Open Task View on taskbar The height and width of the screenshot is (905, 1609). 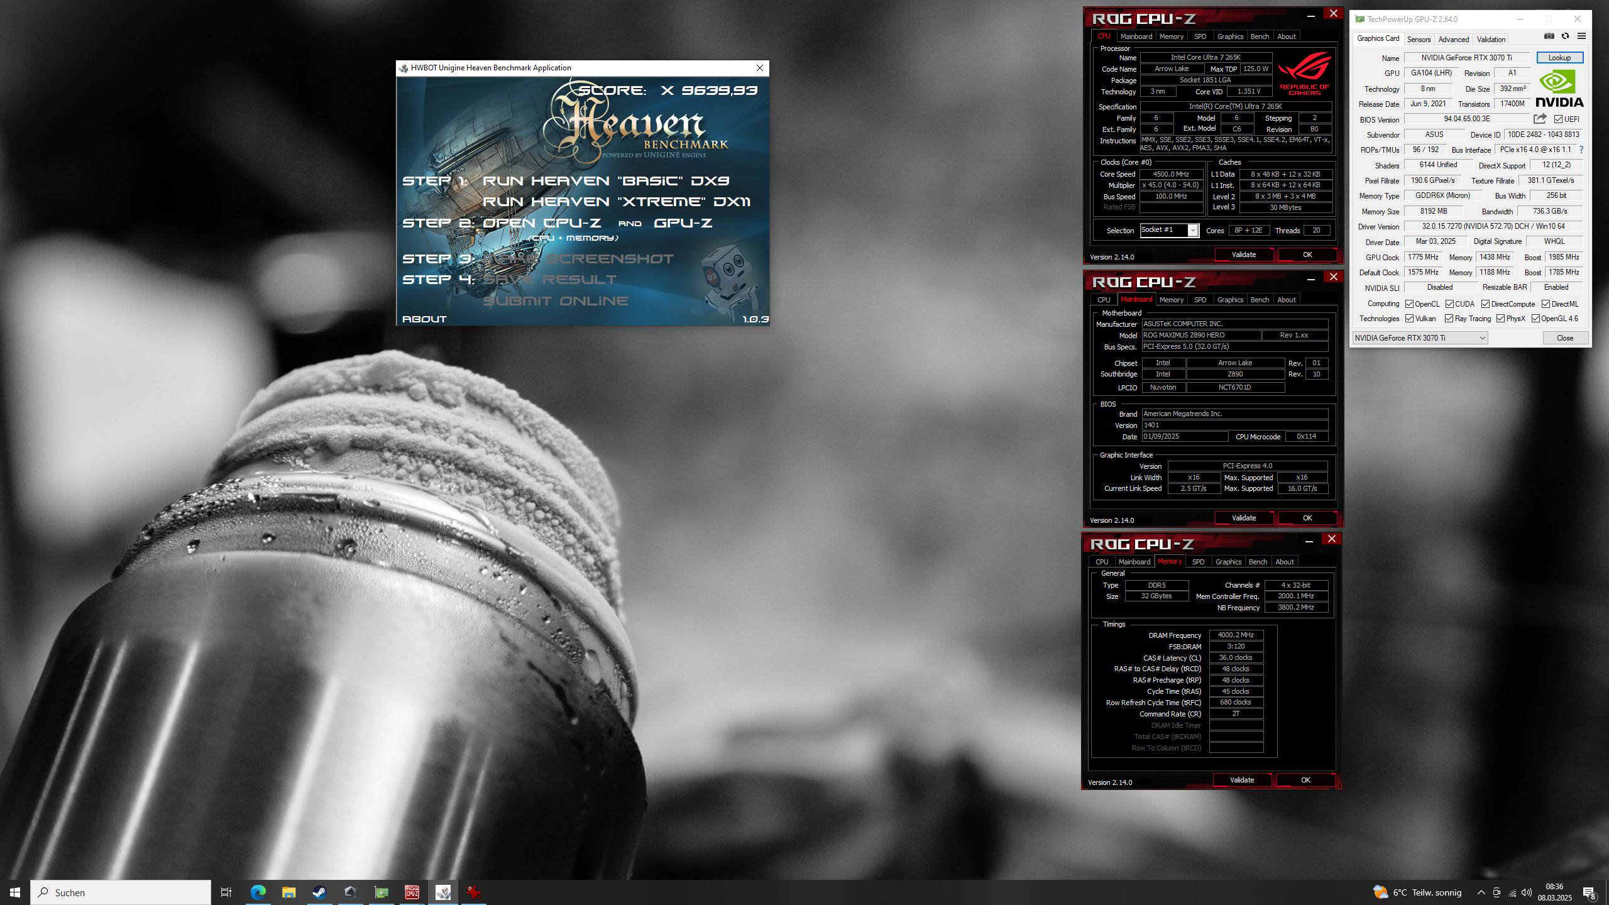coord(226,892)
